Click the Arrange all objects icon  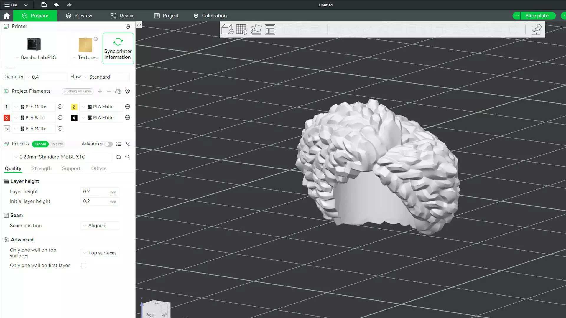click(270, 29)
